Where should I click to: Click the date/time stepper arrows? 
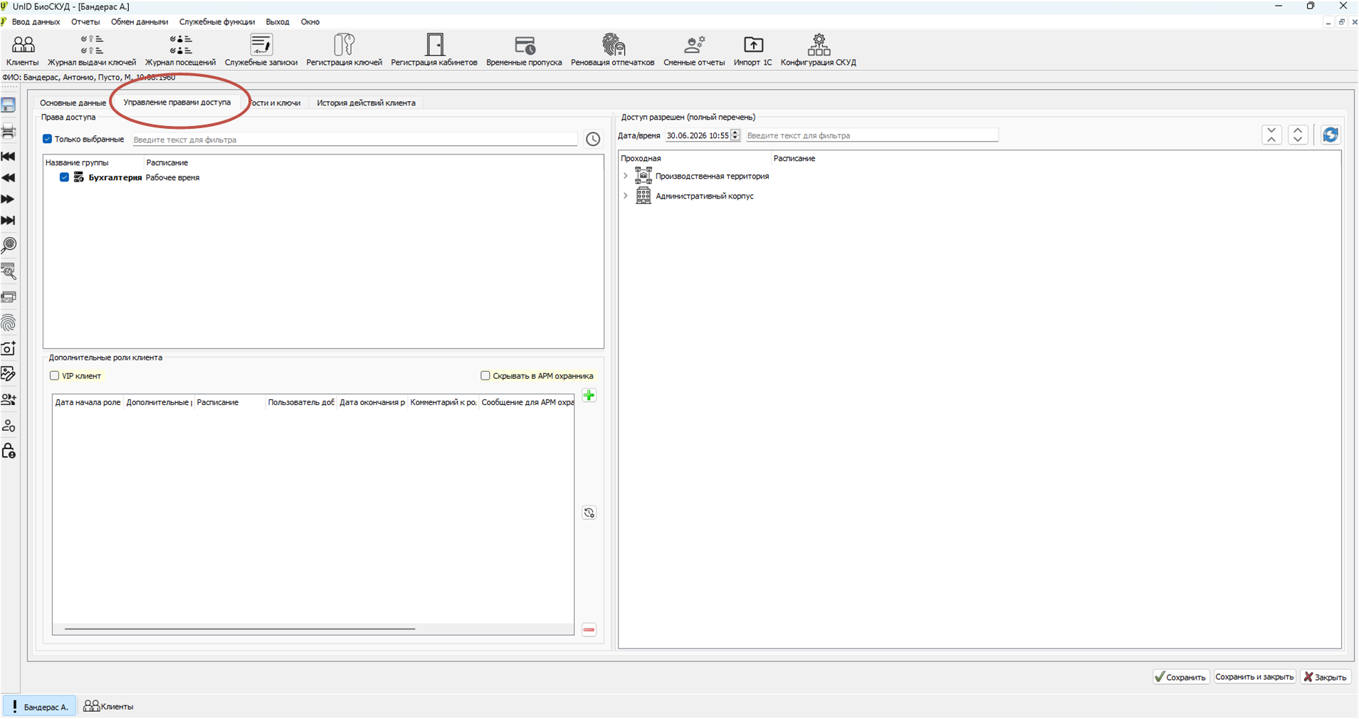tap(735, 135)
